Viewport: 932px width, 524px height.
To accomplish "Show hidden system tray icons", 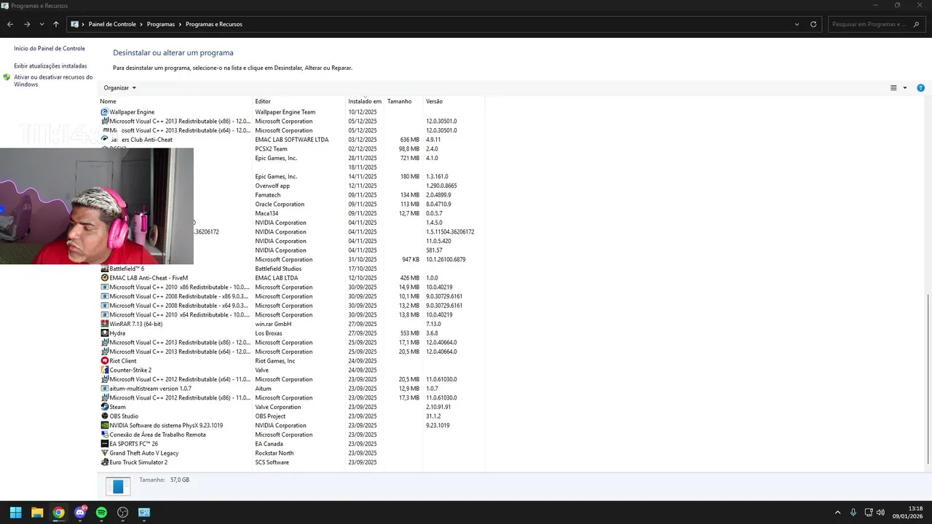I will tap(837, 512).
